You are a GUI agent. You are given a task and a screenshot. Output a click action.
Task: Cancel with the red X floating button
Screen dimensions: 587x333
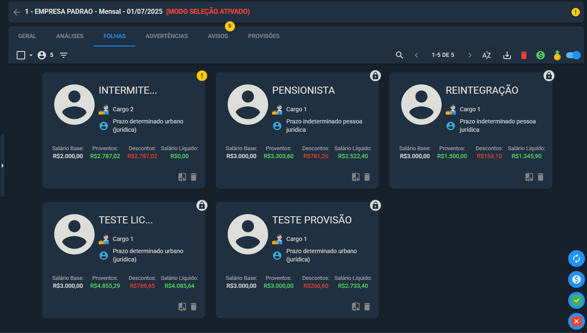pyautogui.click(x=577, y=321)
